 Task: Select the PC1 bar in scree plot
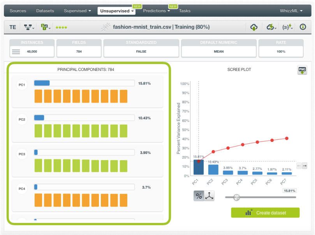pos(199,167)
